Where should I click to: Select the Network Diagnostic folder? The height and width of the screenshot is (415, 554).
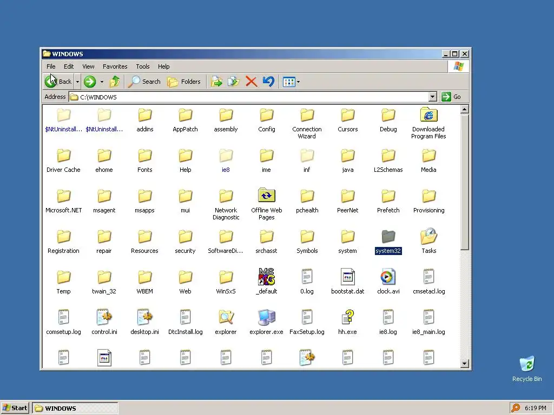click(226, 204)
